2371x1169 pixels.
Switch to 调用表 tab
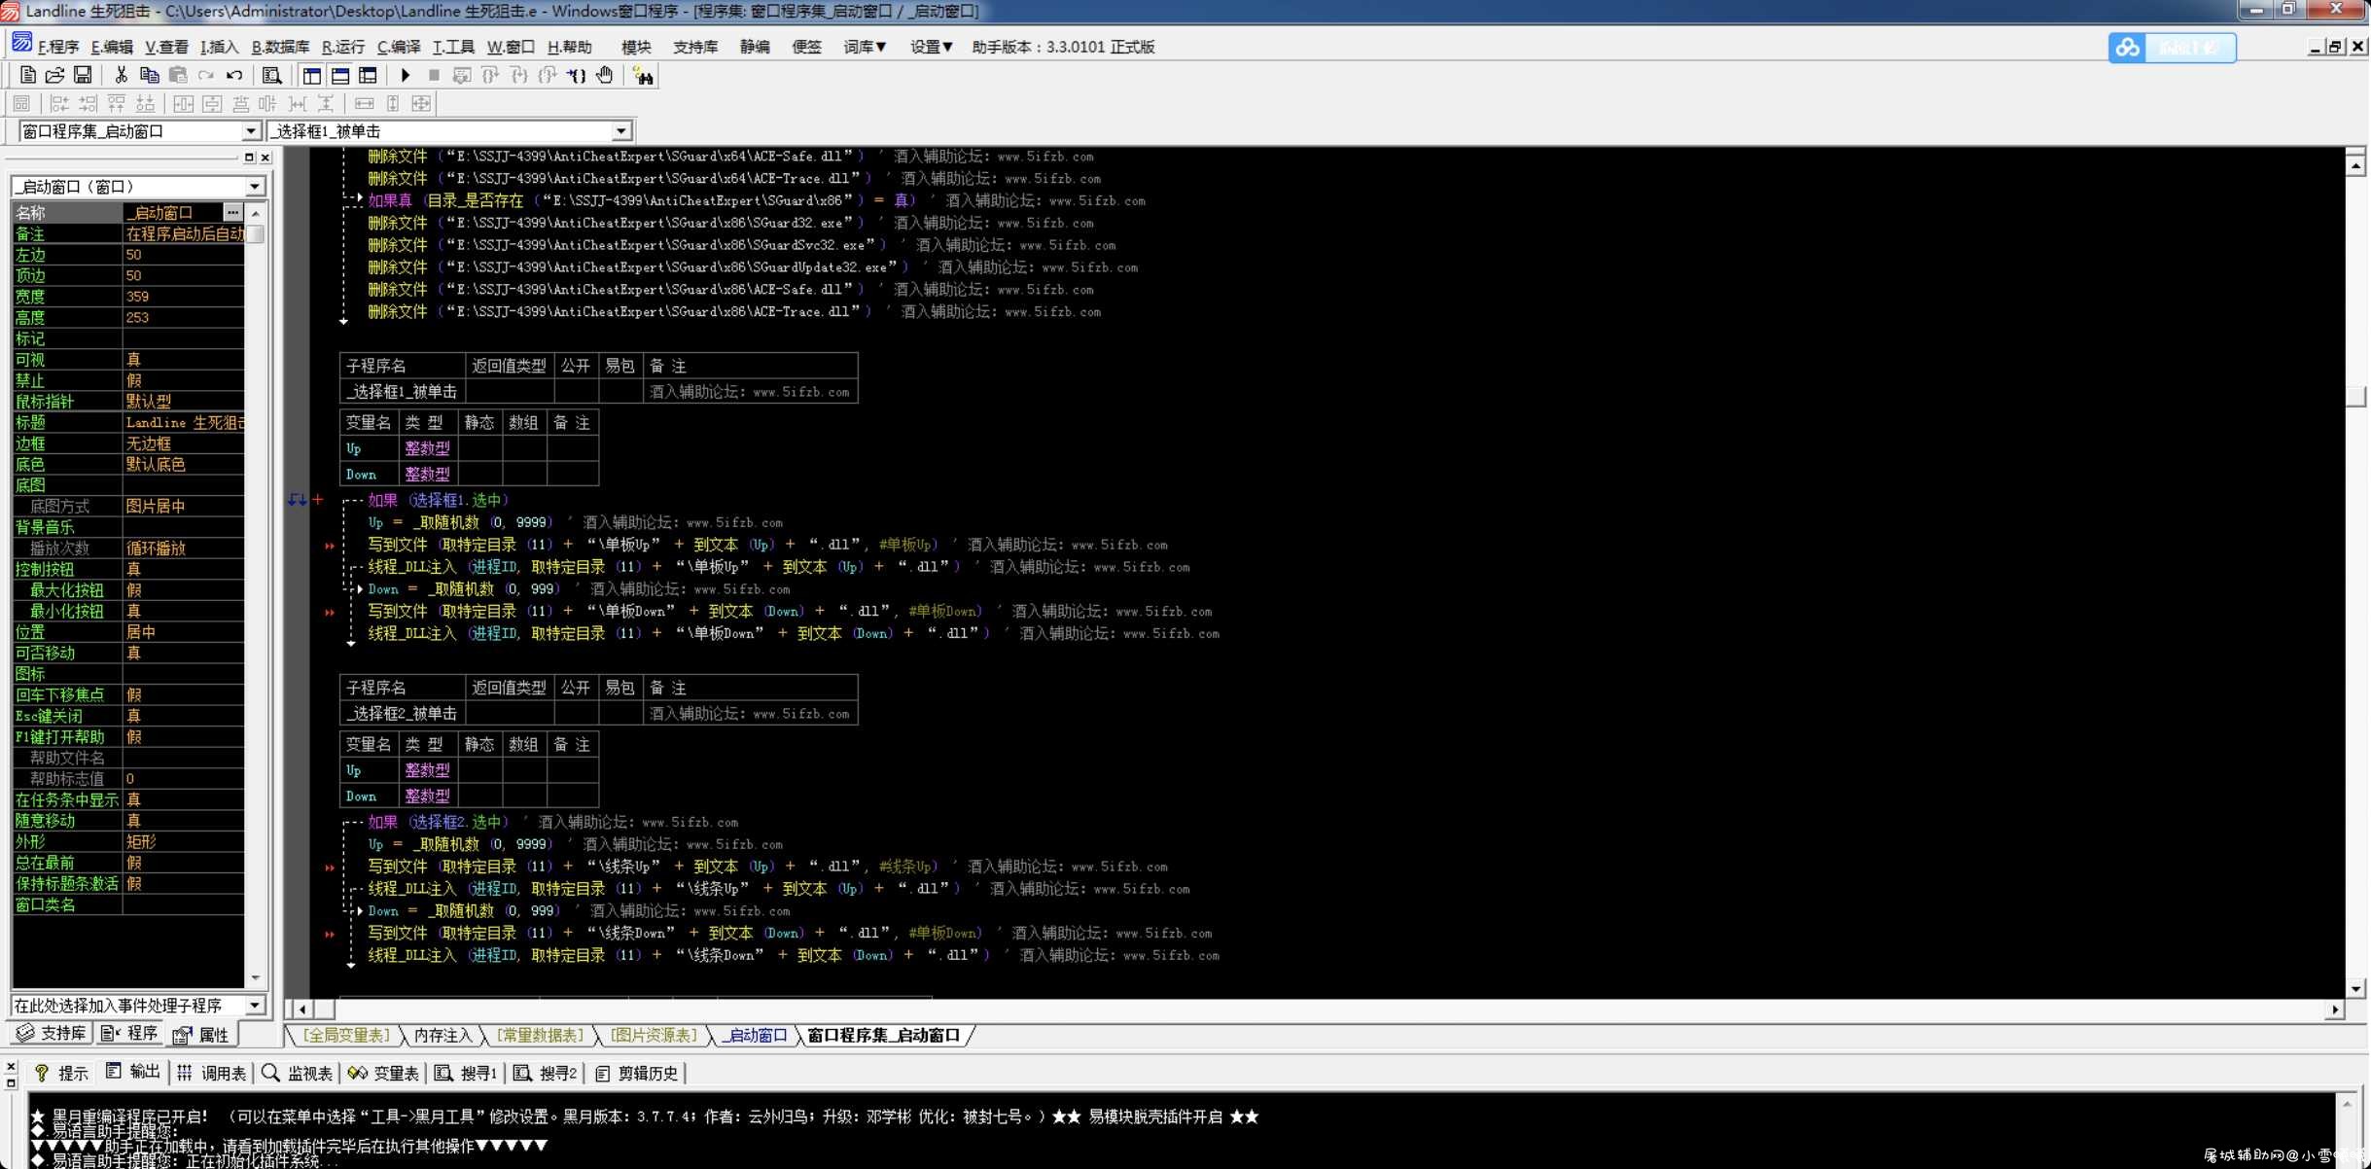[x=212, y=1073]
